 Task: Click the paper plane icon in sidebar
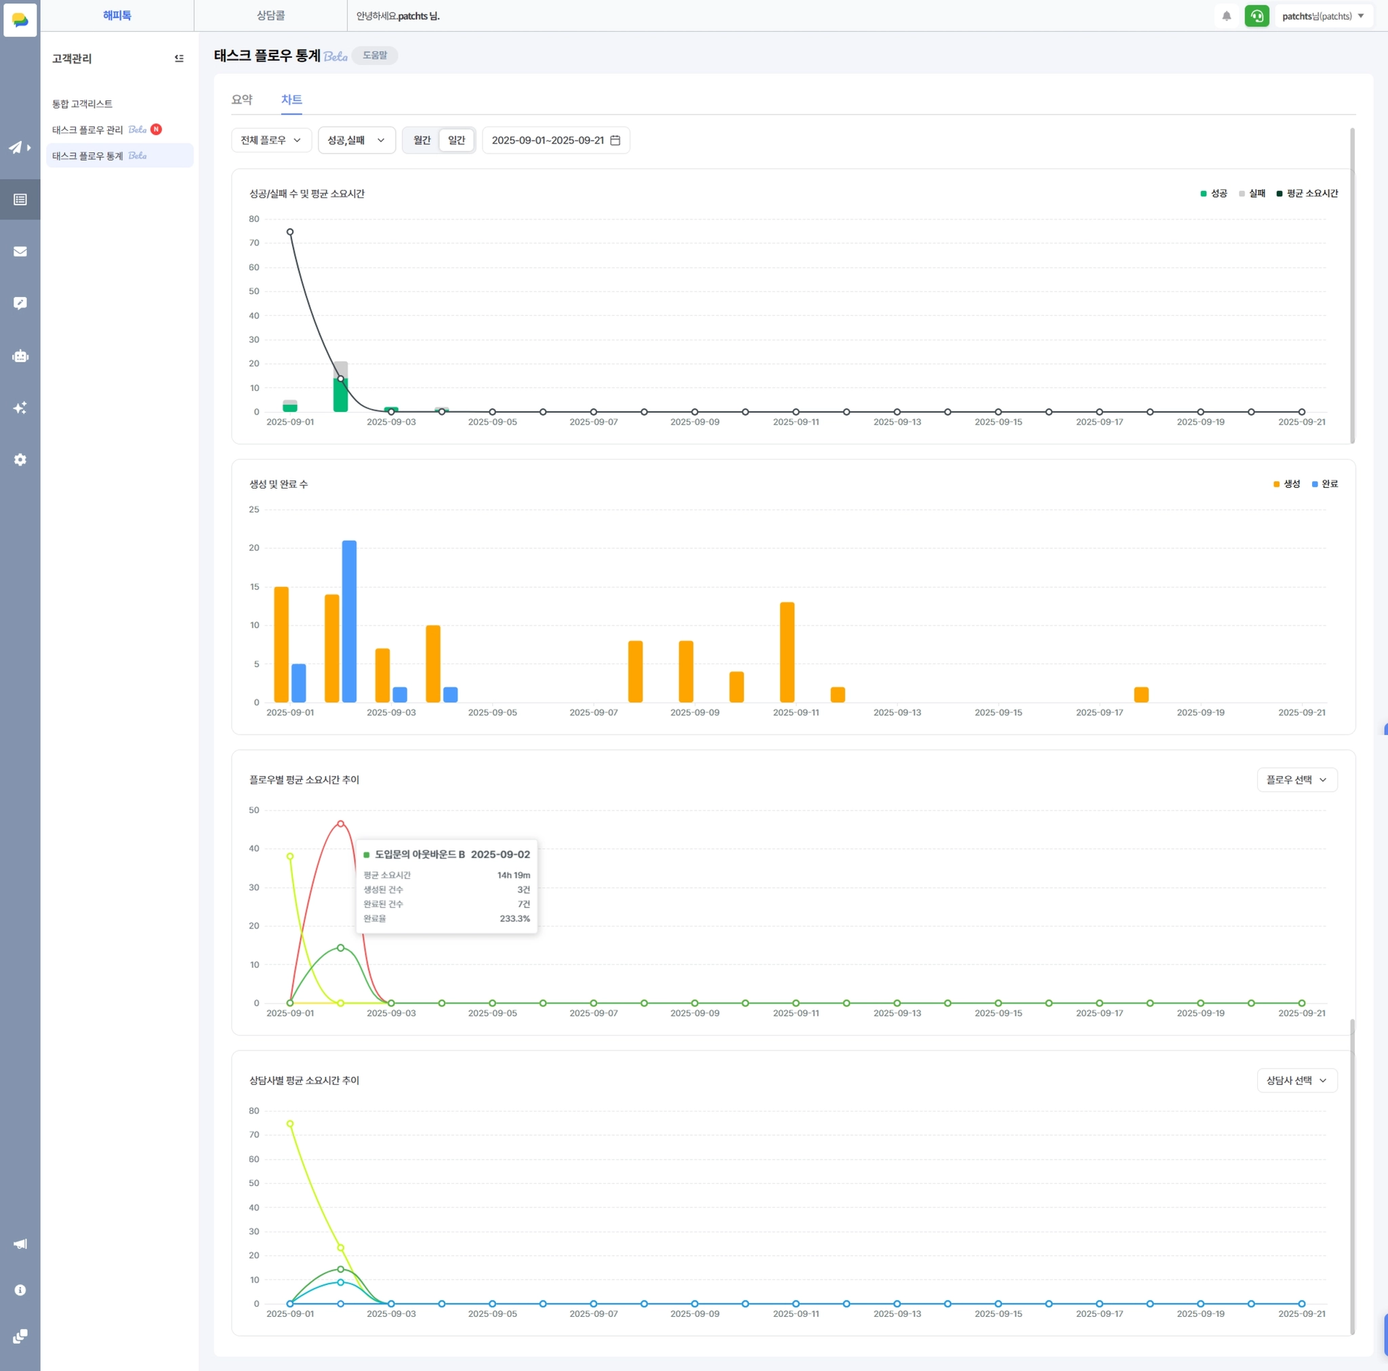[16, 147]
